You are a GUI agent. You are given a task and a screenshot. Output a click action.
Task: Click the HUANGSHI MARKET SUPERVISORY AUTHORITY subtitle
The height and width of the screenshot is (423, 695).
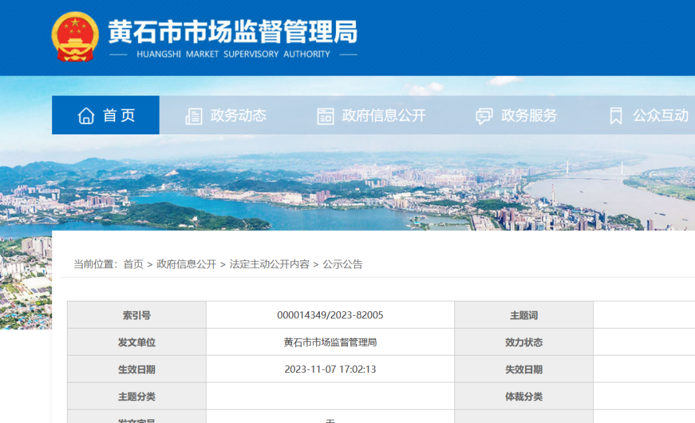(x=233, y=54)
